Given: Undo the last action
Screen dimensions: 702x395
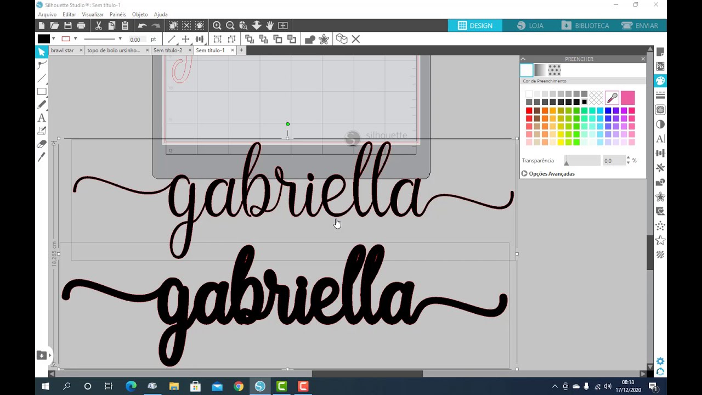Looking at the screenshot, I should (142, 25).
